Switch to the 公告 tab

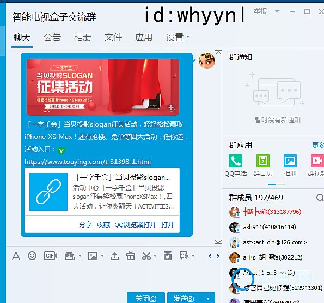click(x=52, y=37)
